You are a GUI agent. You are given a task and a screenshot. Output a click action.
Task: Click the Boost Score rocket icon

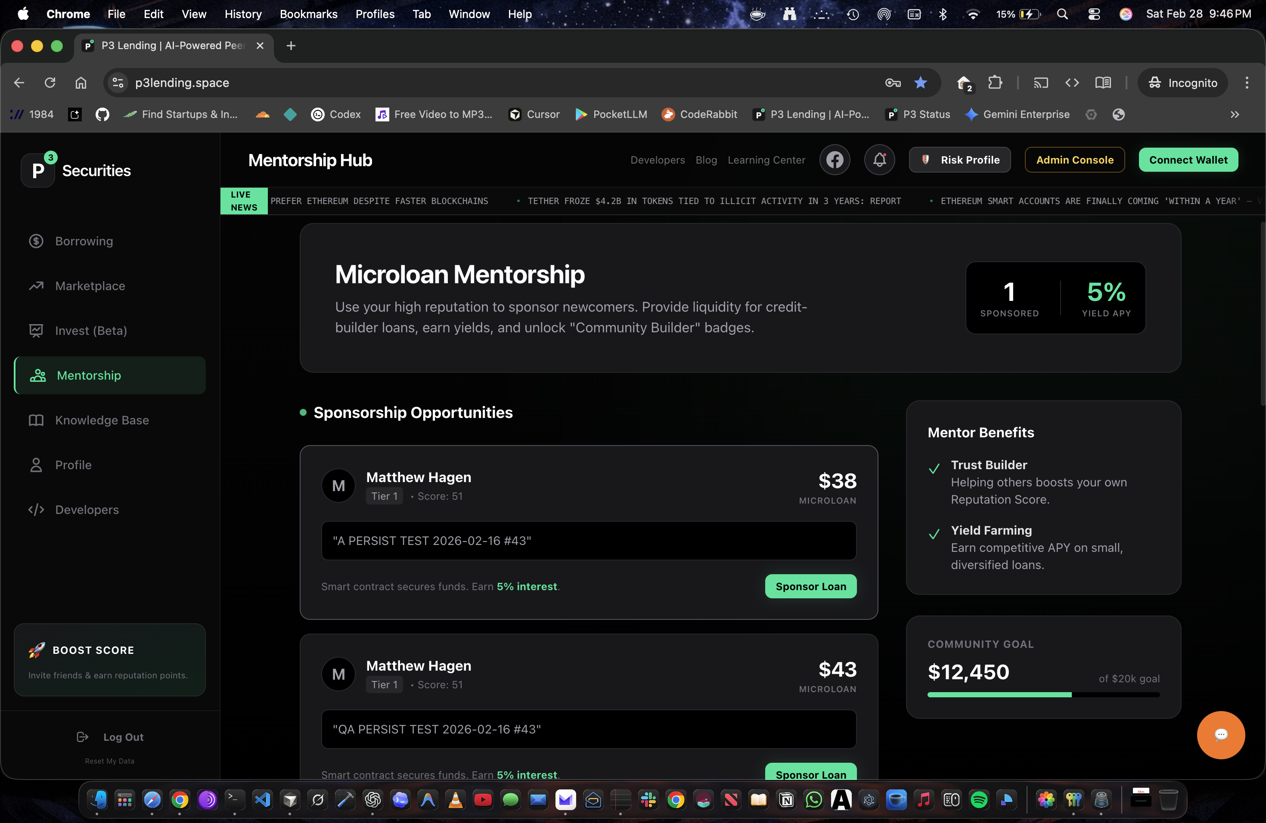pyautogui.click(x=36, y=650)
